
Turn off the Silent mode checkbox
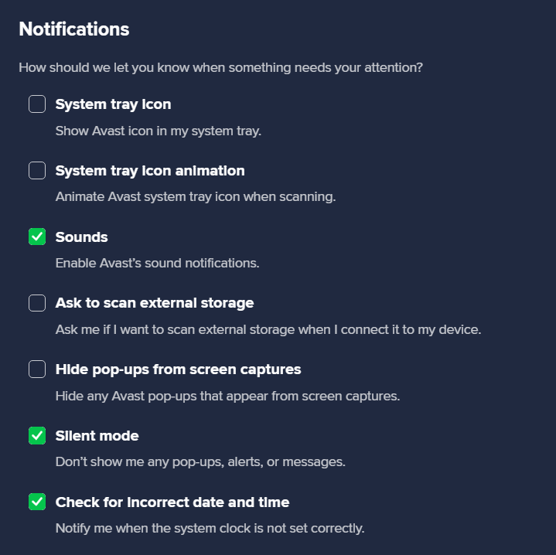pyautogui.click(x=37, y=436)
